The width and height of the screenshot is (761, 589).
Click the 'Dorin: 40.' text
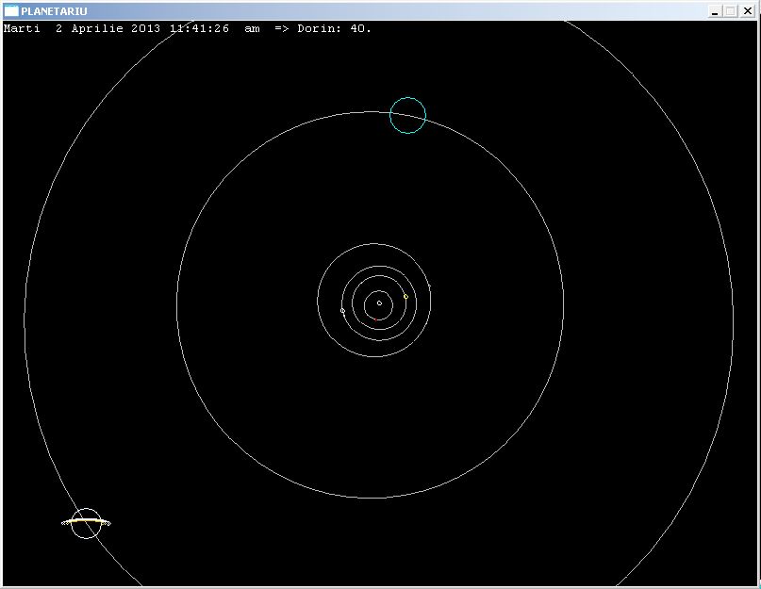click(334, 28)
